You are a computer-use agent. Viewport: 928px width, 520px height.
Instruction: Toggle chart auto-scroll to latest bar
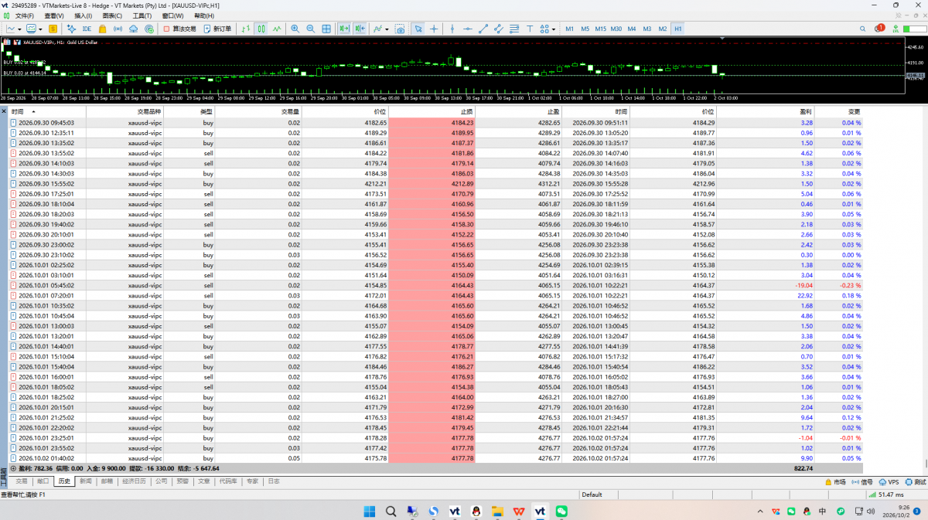coord(343,29)
